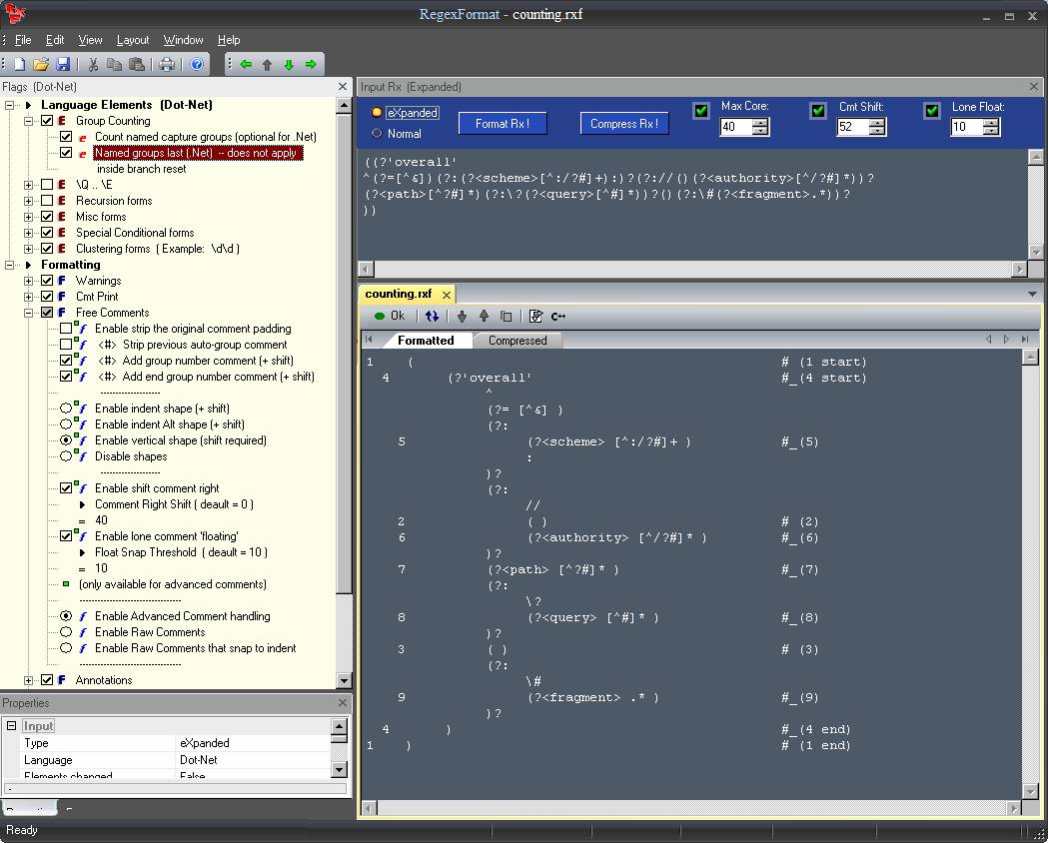The height and width of the screenshot is (843, 1048).
Task: Increase the Max Core value with up arrow
Action: [x=760, y=122]
